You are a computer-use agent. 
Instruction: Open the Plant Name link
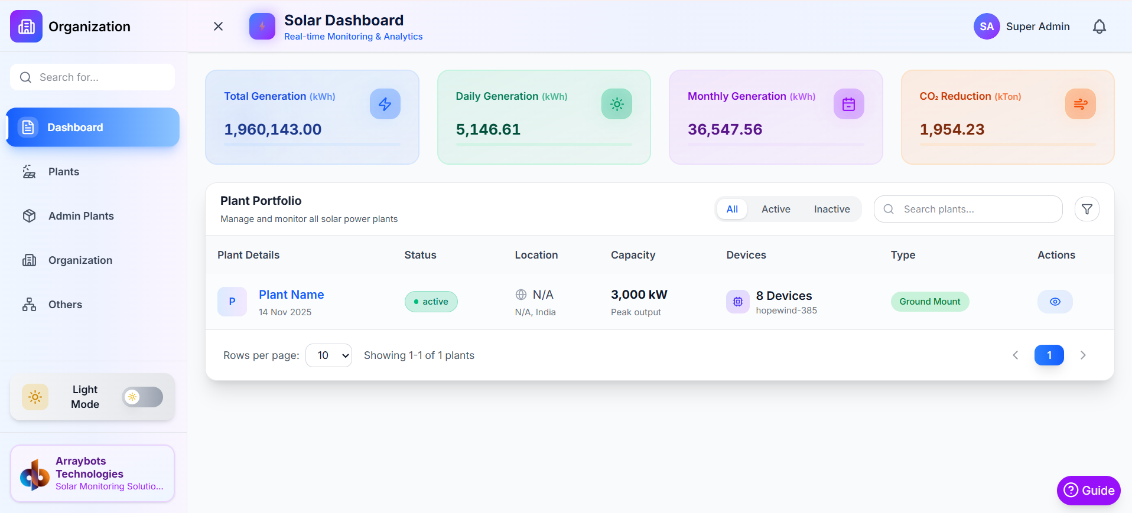[291, 295]
